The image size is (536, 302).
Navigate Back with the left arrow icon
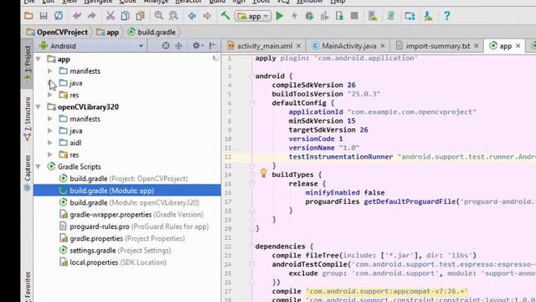pyautogui.click(x=192, y=16)
